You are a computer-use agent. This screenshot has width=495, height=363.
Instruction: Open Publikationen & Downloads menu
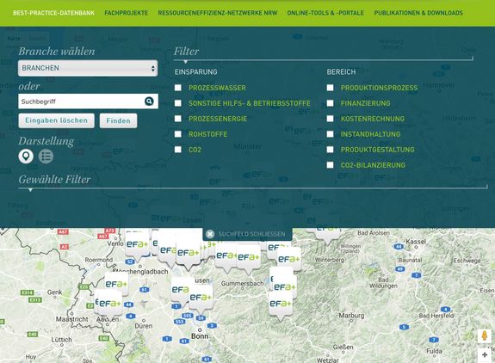[418, 13]
